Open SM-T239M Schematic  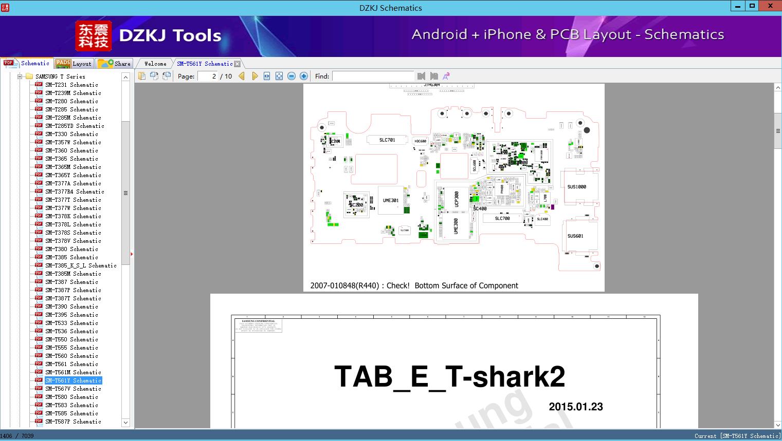coord(73,93)
